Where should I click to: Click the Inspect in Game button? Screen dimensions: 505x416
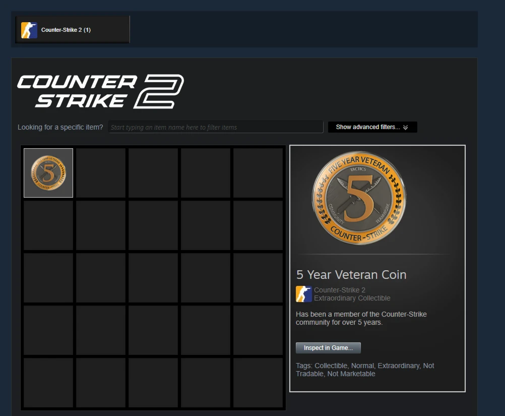click(x=328, y=348)
